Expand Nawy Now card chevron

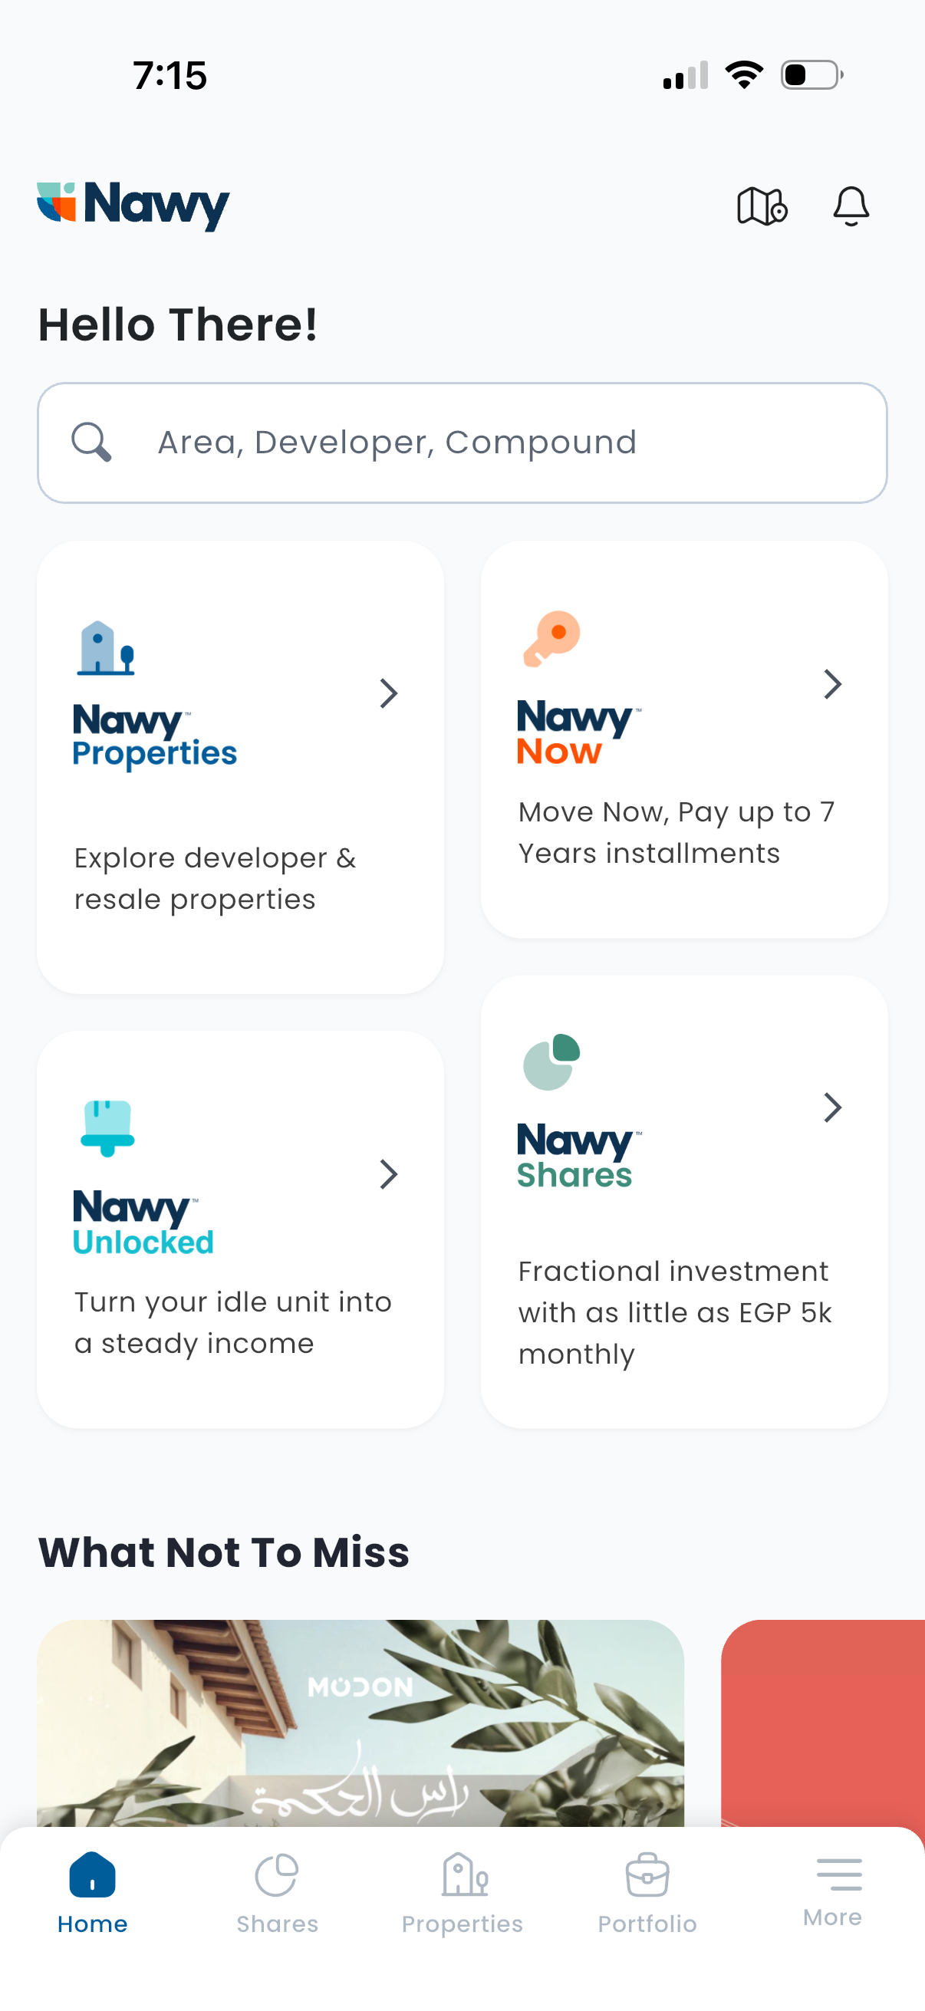point(832,685)
